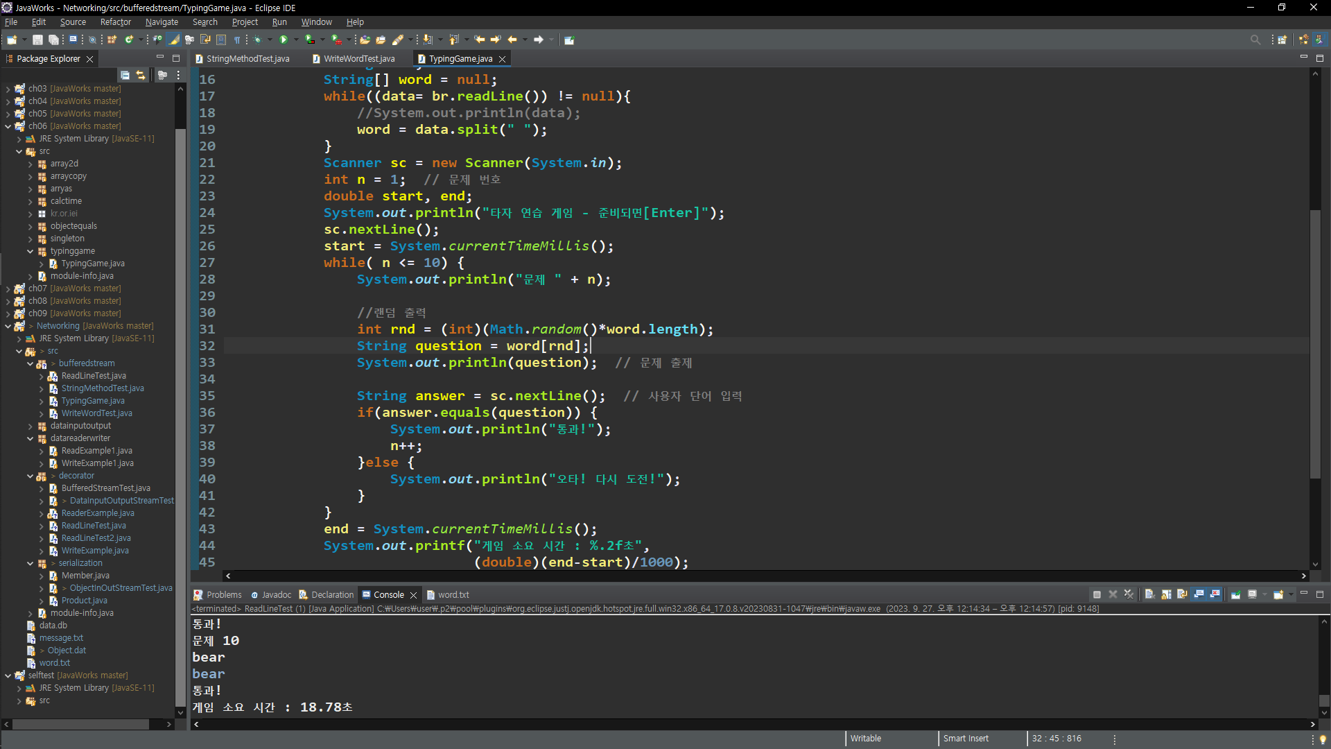Click the toolbar Search magnifier icon
1331x749 pixels.
[x=1255, y=40]
